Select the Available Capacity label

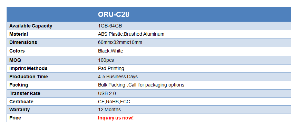click(x=31, y=26)
